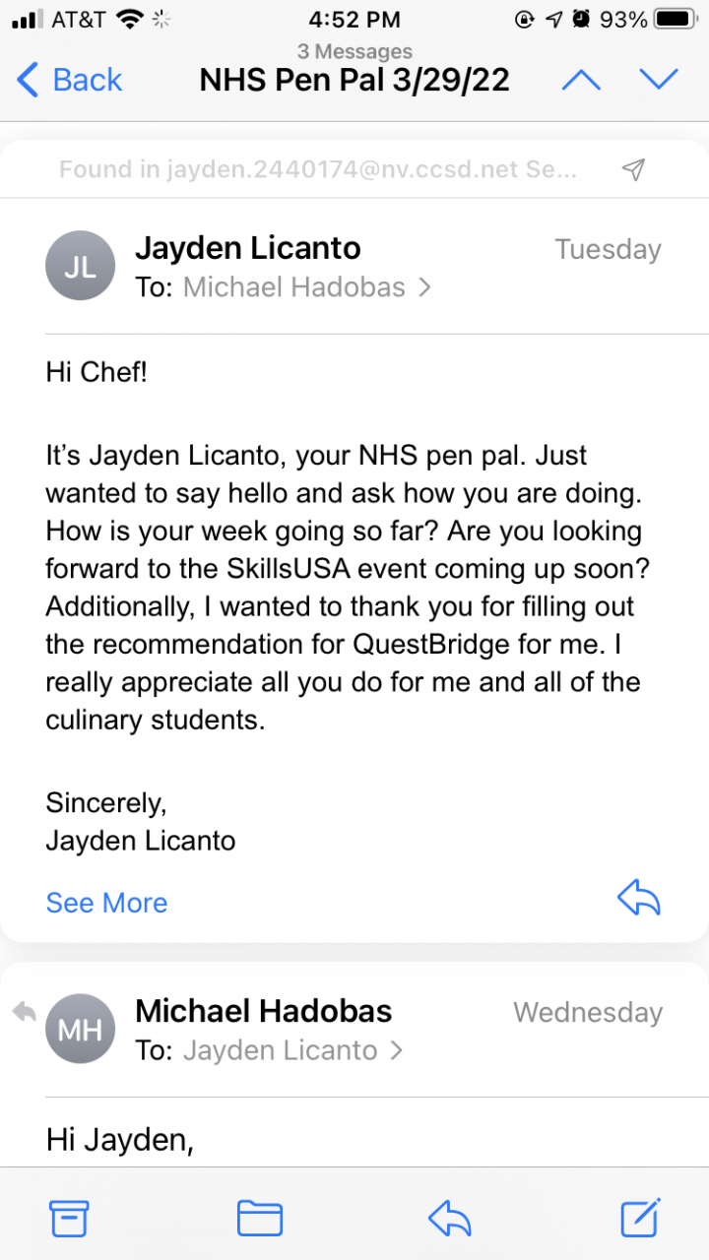Tap the time 4:52 PM in status bar
709x1260 pixels.
(354, 20)
